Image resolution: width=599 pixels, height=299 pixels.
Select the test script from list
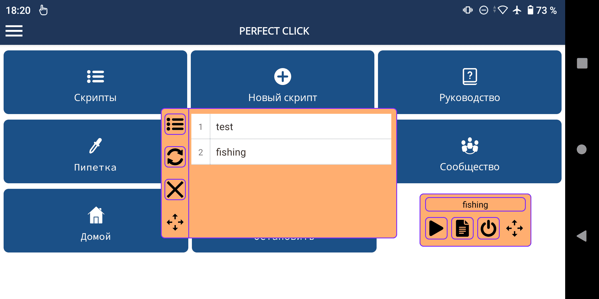[x=291, y=127]
